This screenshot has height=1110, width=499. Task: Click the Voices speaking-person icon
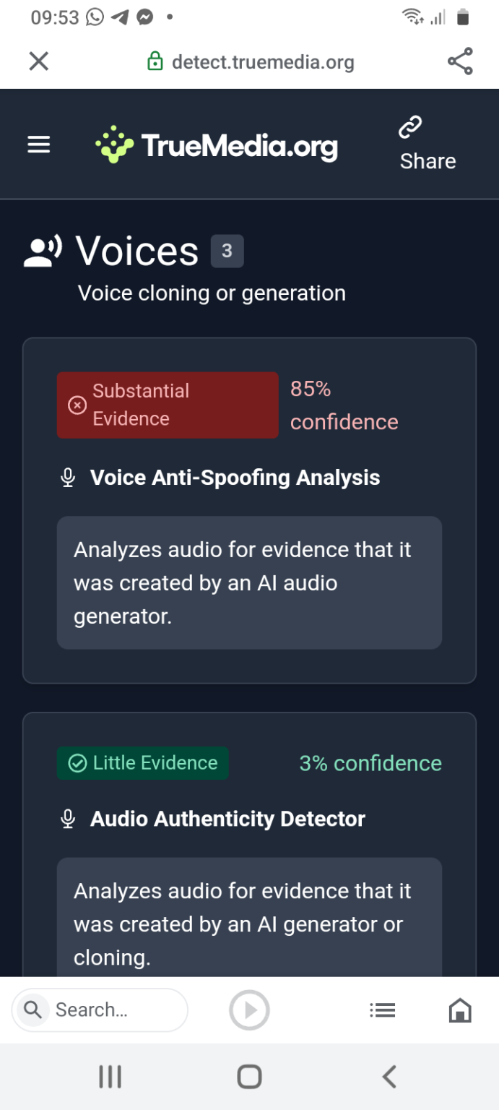(43, 251)
